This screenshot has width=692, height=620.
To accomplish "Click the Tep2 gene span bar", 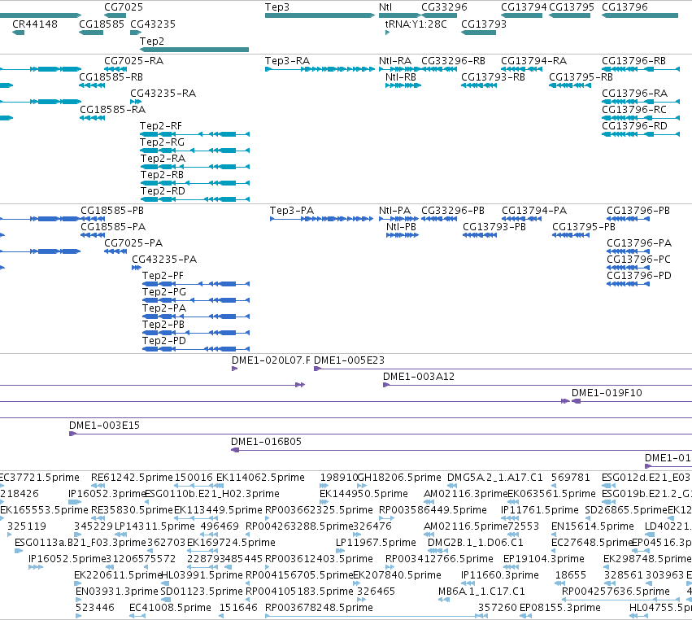I will [194, 50].
